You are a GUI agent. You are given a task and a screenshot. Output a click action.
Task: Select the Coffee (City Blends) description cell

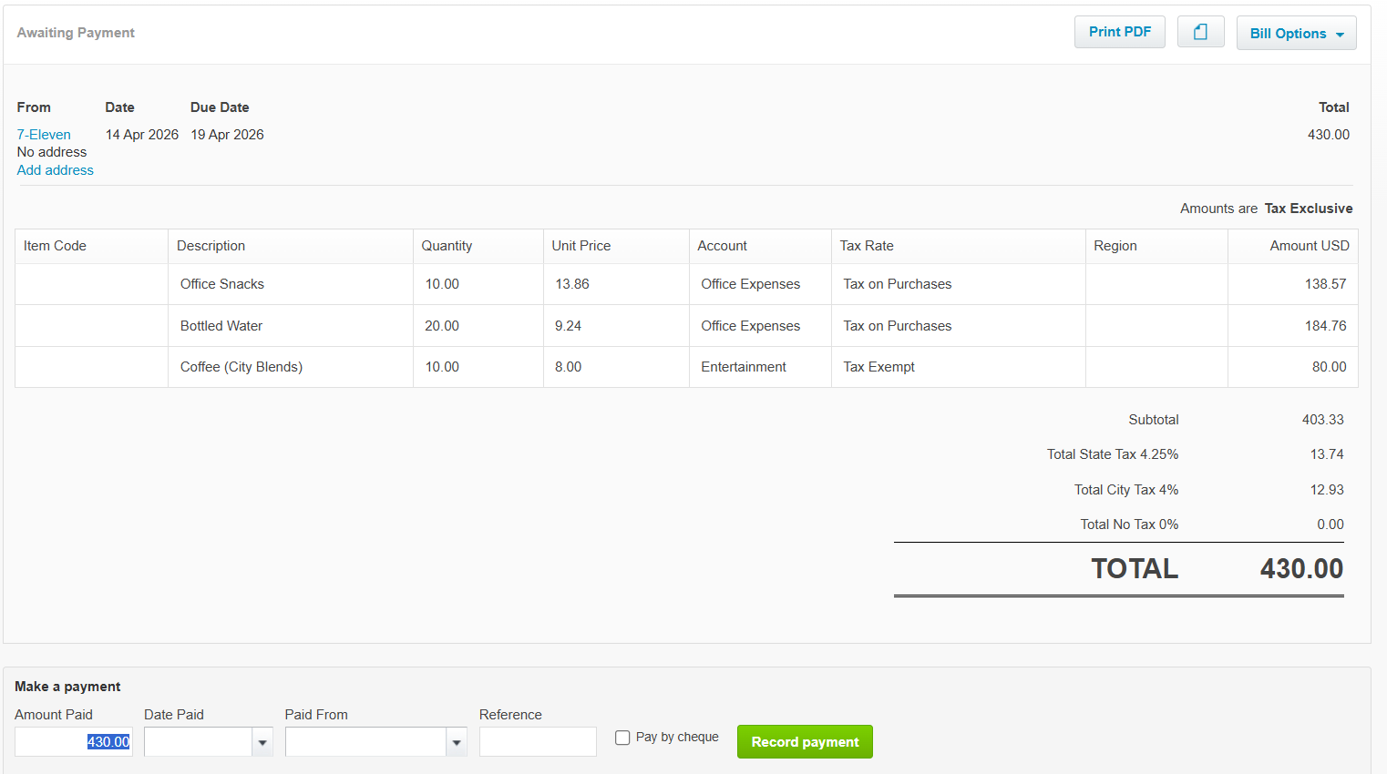click(291, 367)
